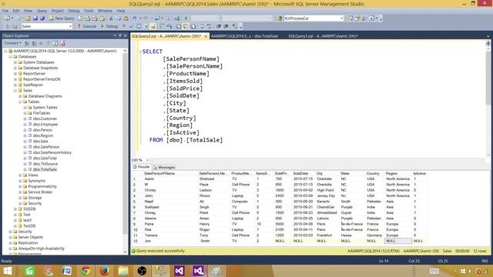Select the dbo.TotalSale table in tree
493x277 pixels.
tap(45, 169)
